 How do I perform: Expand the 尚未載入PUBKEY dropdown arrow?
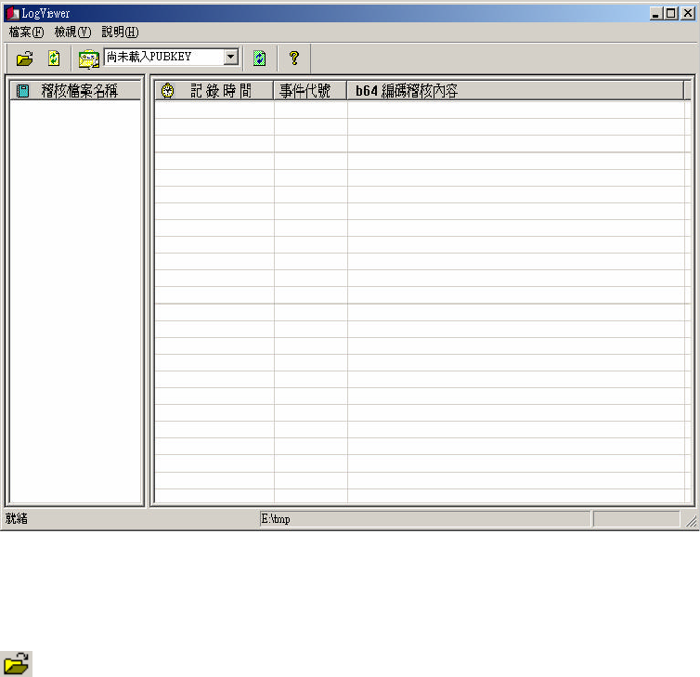pyautogui.click(x=231, y=57)
